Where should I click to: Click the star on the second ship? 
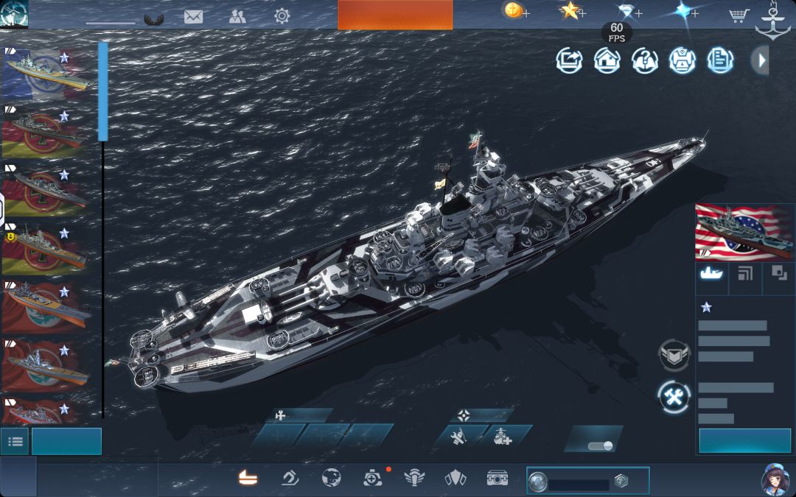64,116
